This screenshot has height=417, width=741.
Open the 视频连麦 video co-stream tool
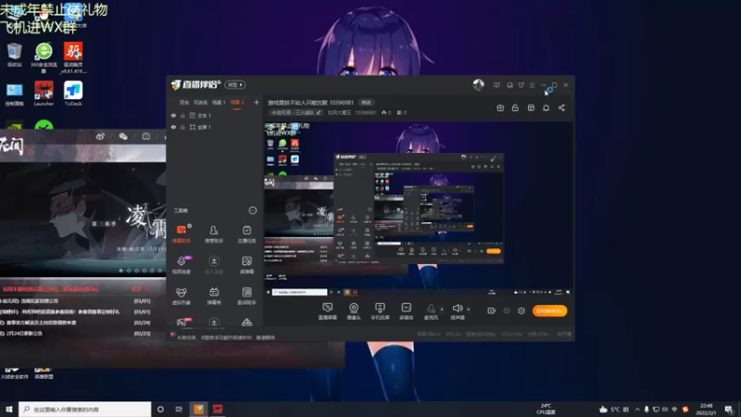(182, 265)
